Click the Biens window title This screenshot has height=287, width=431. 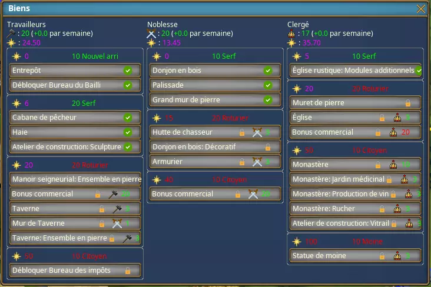point(19,8)
